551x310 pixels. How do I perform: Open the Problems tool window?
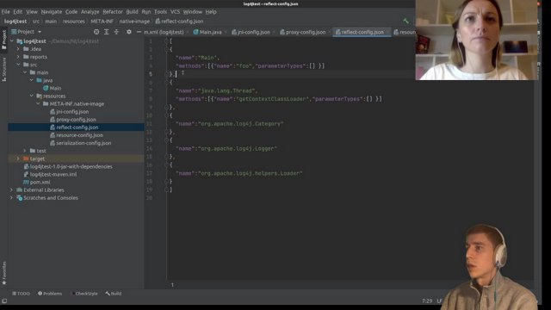[50, 294]
